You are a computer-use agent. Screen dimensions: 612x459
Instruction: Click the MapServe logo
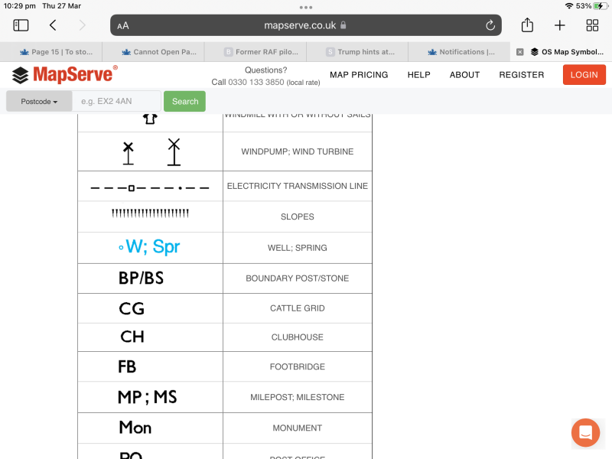pos(65,74)
